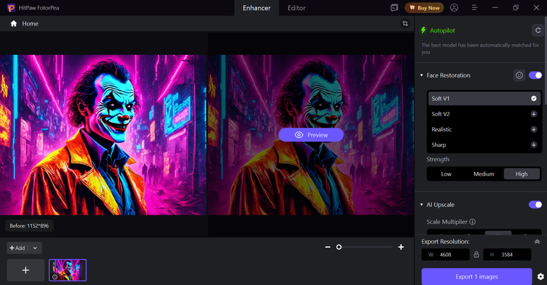
Task: Click the zoom slider handle
Action: [x=338, y=247]
